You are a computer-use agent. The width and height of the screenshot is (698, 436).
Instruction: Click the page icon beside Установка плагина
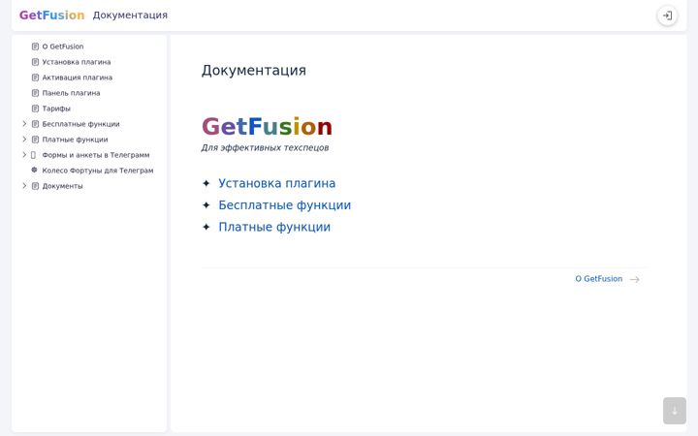(35, 62)
